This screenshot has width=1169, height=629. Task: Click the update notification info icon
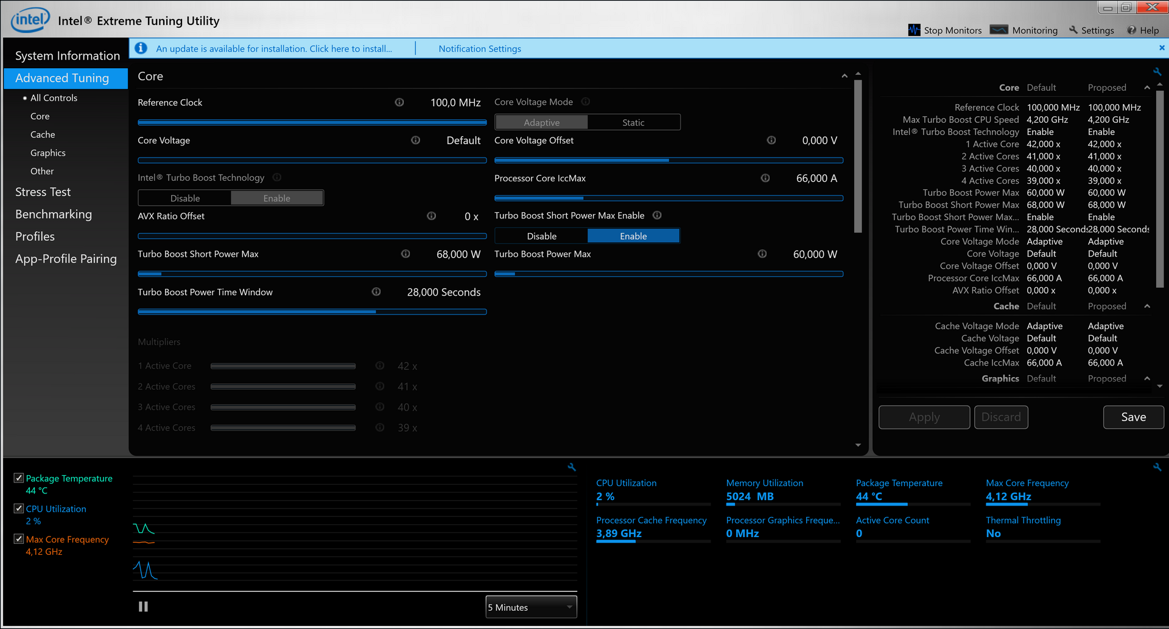pyautogui.click(x=141, y=48)
